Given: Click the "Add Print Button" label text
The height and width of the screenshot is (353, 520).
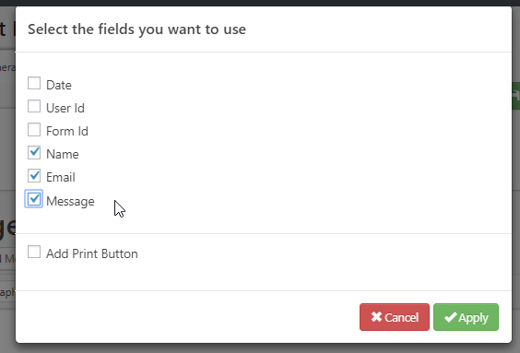Looking at the screenshot, I should pos(92,253).
